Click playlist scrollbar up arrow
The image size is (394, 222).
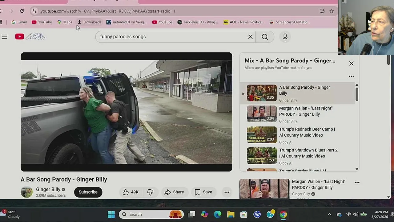click(x=357, y=85)
